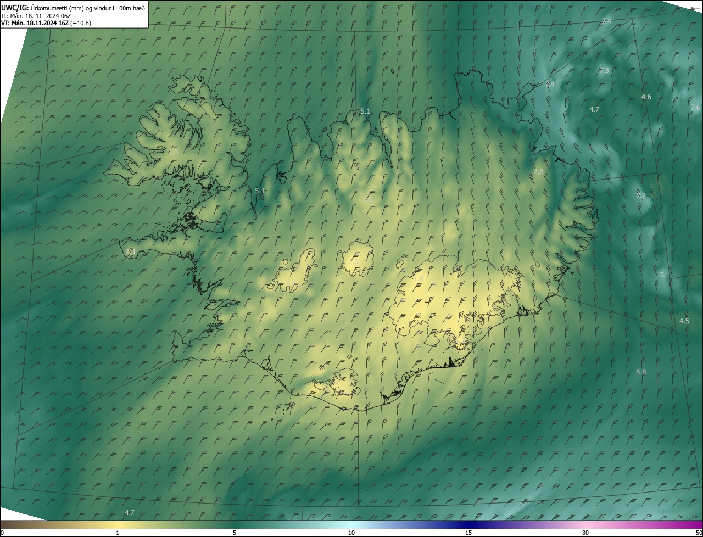Click the 15 tick on color scale
The height and width of the screenshot is (537, 703).
[x=468, y=533]
